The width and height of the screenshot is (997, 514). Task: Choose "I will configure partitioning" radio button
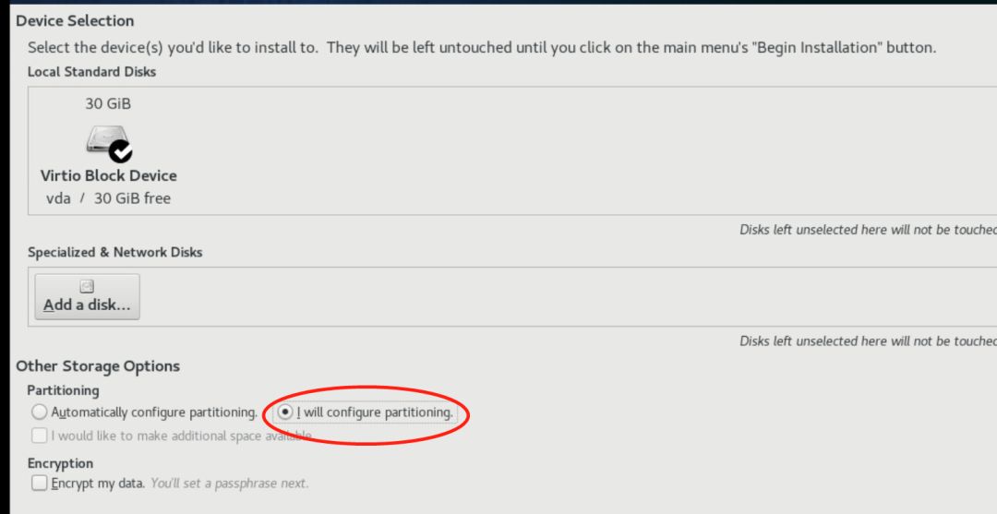tap(285, 412)
